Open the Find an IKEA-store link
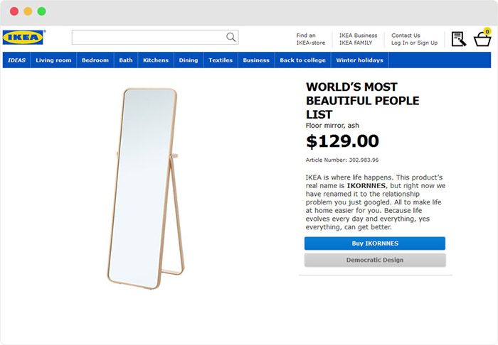 click(311, 39)
